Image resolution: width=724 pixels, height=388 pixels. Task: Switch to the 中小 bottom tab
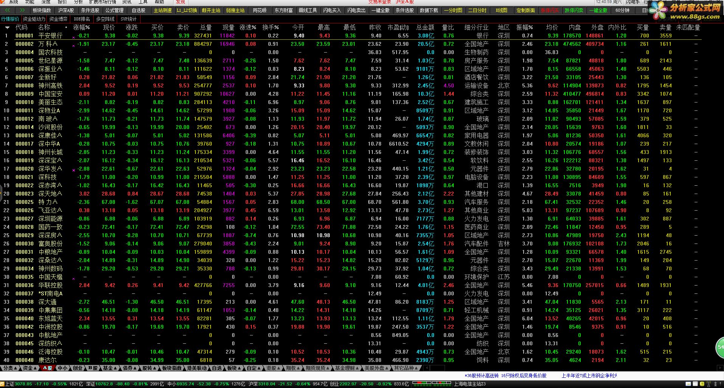pos(63,368)
